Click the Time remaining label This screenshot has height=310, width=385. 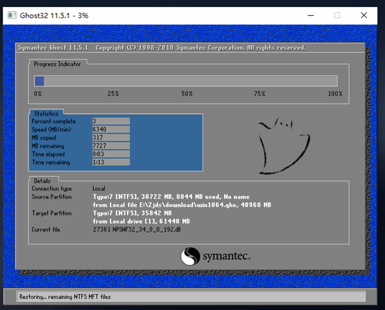[51, 162]
